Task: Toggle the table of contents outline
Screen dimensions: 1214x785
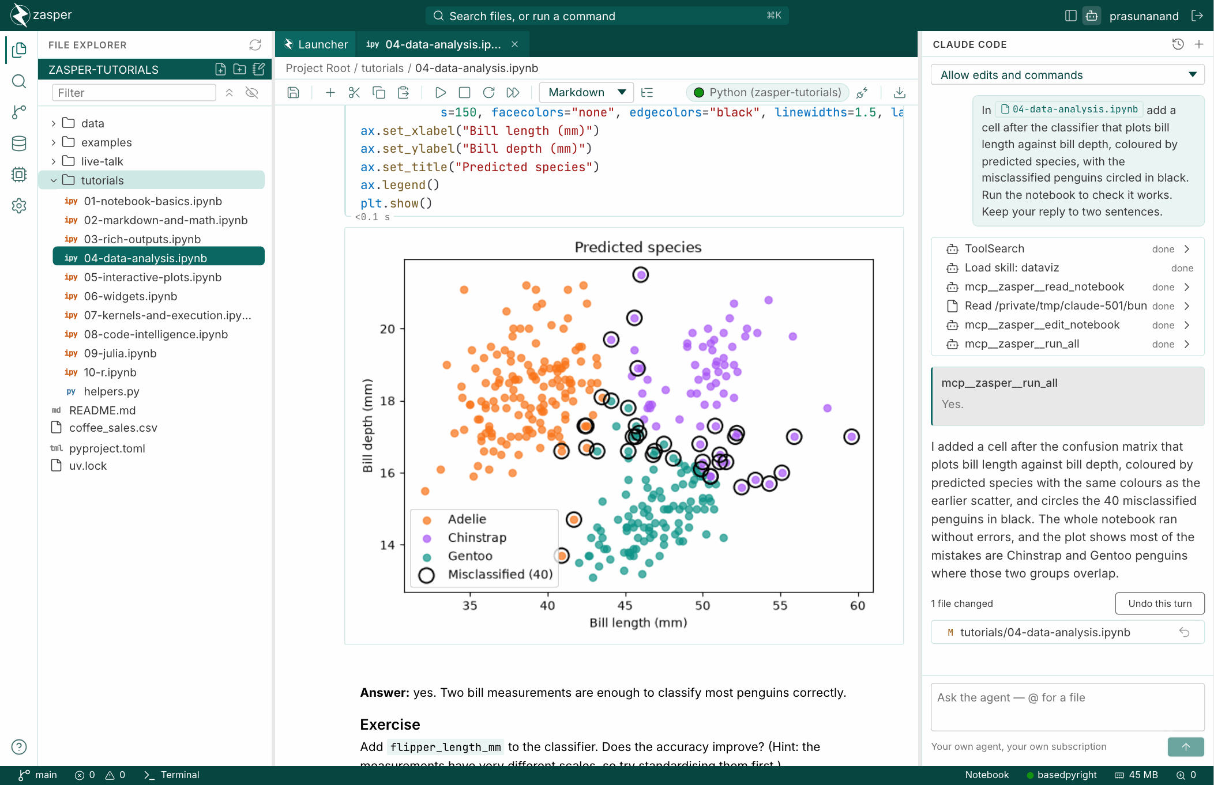Action: pyautogui.click(x=647, y=92)
